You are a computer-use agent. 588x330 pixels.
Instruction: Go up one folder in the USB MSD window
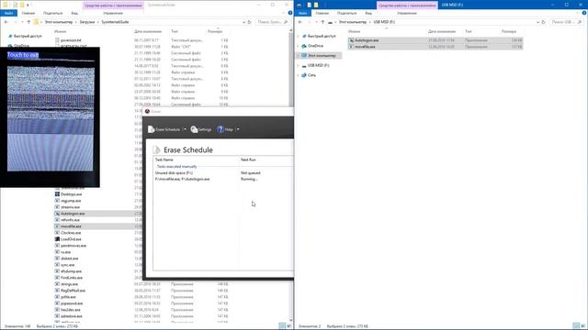[322, 22]
